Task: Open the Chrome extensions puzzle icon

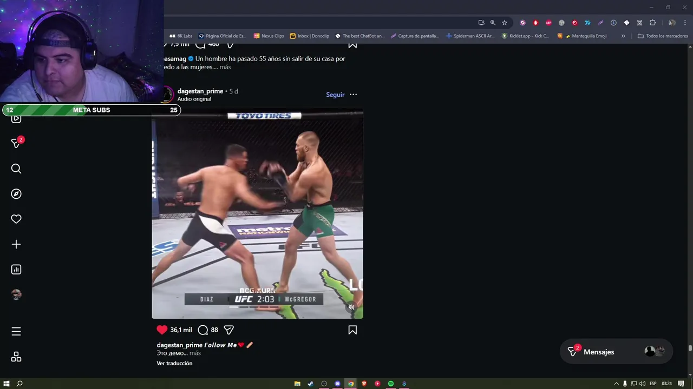Action: tap(652, 23)
